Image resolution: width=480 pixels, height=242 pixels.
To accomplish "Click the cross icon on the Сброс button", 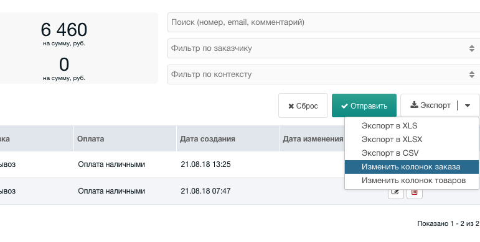I will pyautogui.click(x=291, y=106).
